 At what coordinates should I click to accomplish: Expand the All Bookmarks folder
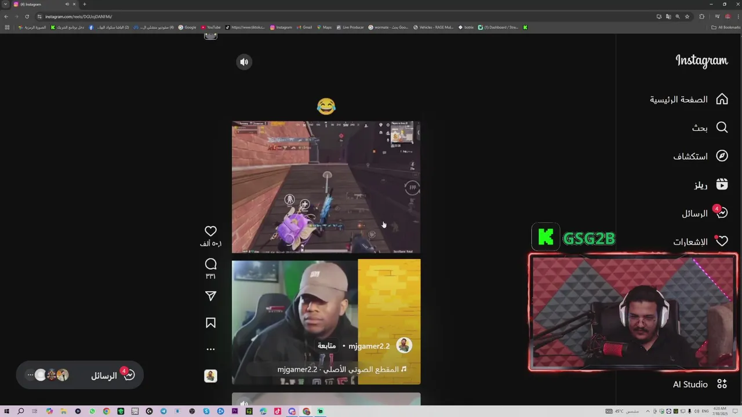point(726,27)
